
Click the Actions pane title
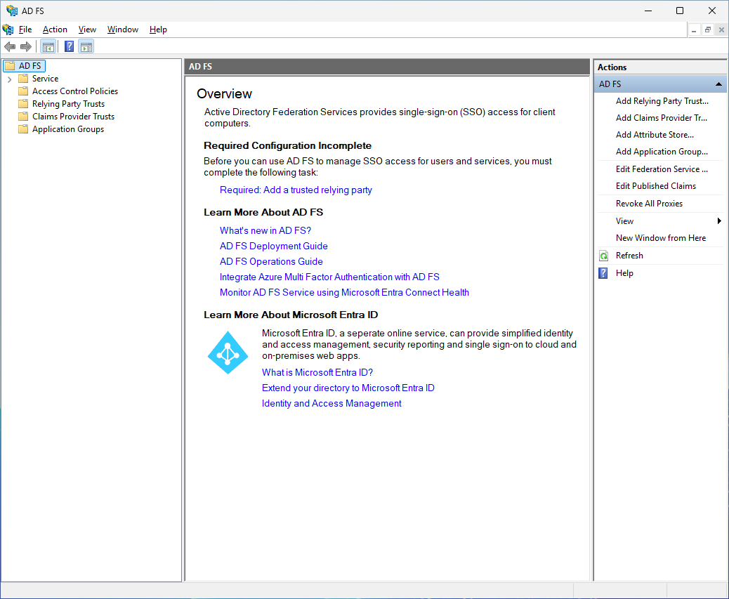click(x=612, y=67)
